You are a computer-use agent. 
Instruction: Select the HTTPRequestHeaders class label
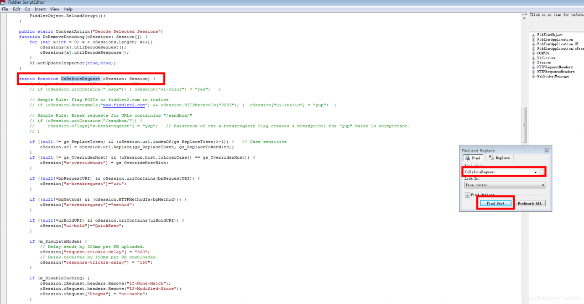pos(555,67)
